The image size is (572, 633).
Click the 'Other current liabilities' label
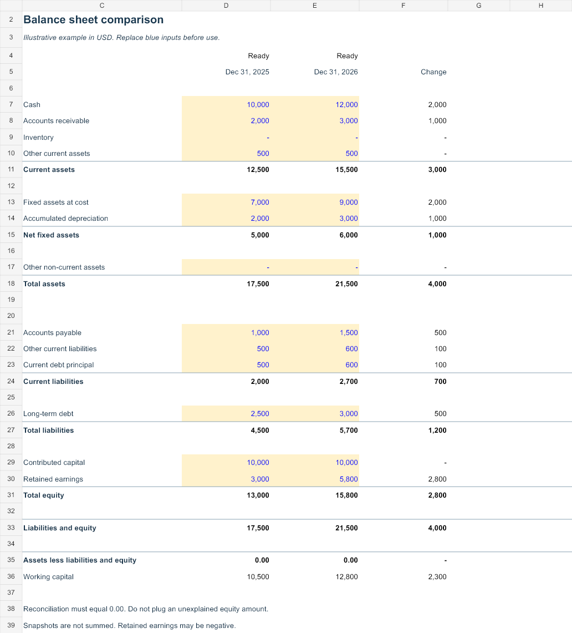point(60,349)
